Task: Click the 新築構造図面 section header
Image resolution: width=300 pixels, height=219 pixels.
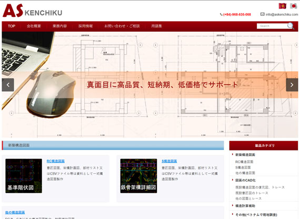Action: coord(113,145)
